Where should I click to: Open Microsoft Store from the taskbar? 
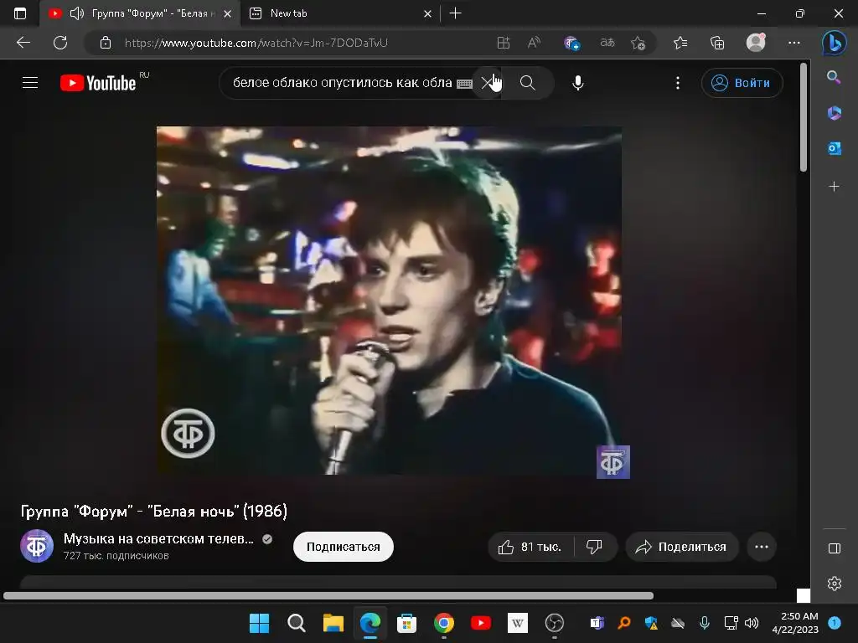click(406, 623)
